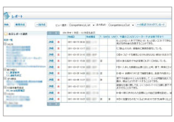The image size is (174, 122).
Task: Click the red icon in the sixth table row
Action: (x=59, y=74)
